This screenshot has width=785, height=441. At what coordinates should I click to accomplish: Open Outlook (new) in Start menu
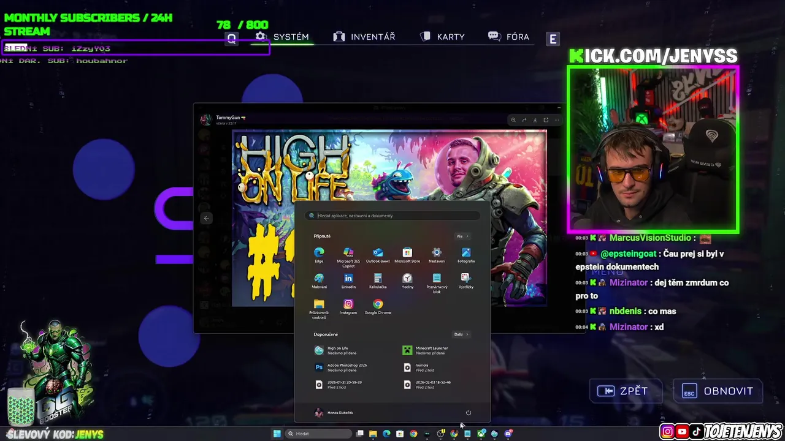(378, 255)
